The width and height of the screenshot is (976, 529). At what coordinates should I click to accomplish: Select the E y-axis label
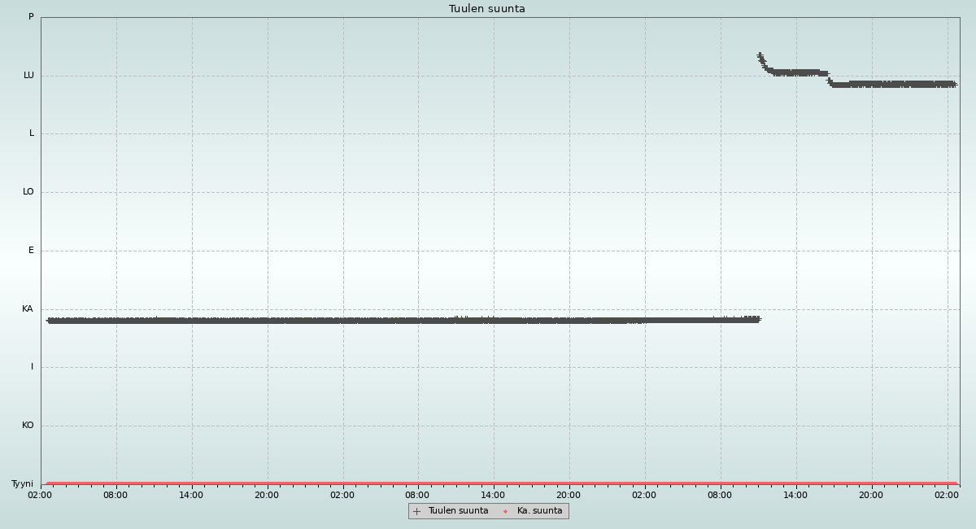pyautogui.click(x=31, y=251)
